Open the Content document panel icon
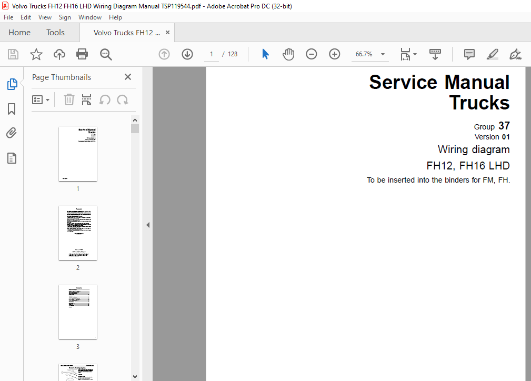This screenshot has width=531, height=381. 12,158
